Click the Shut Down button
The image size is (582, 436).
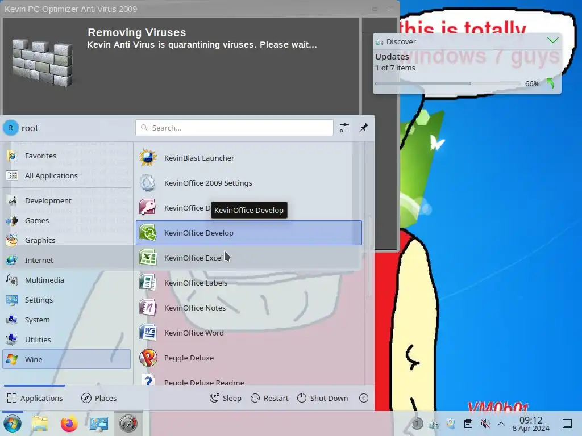(323, 398)
